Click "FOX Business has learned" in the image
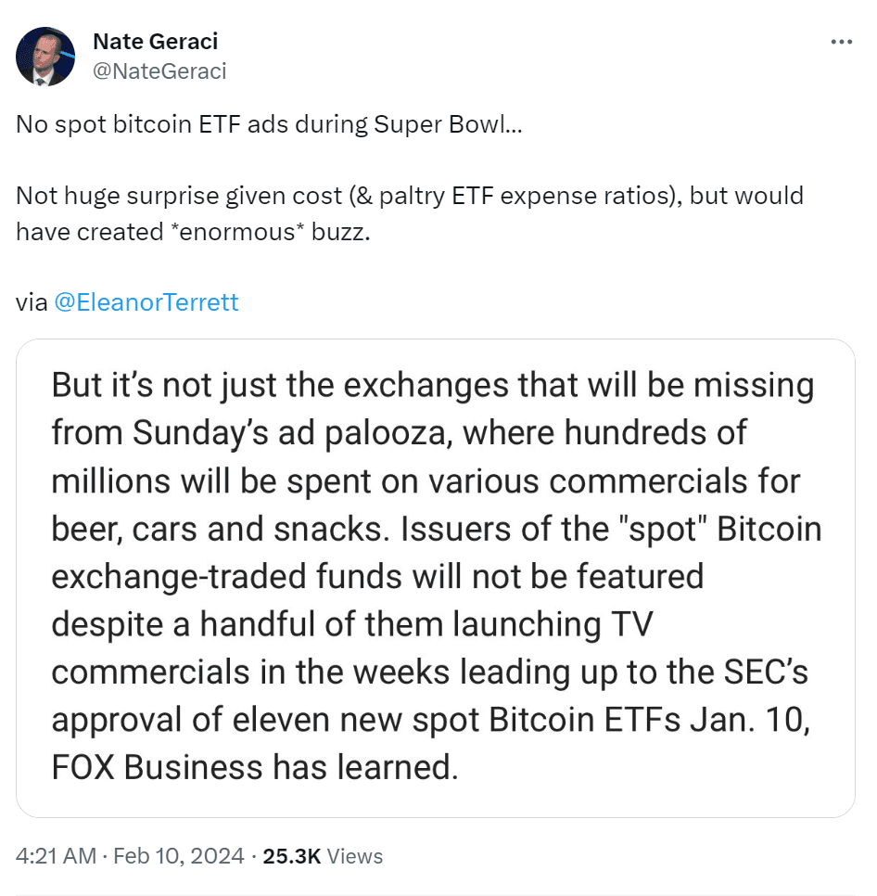The height and width of the screenshot is (896, 877). [x=255, y=769]
